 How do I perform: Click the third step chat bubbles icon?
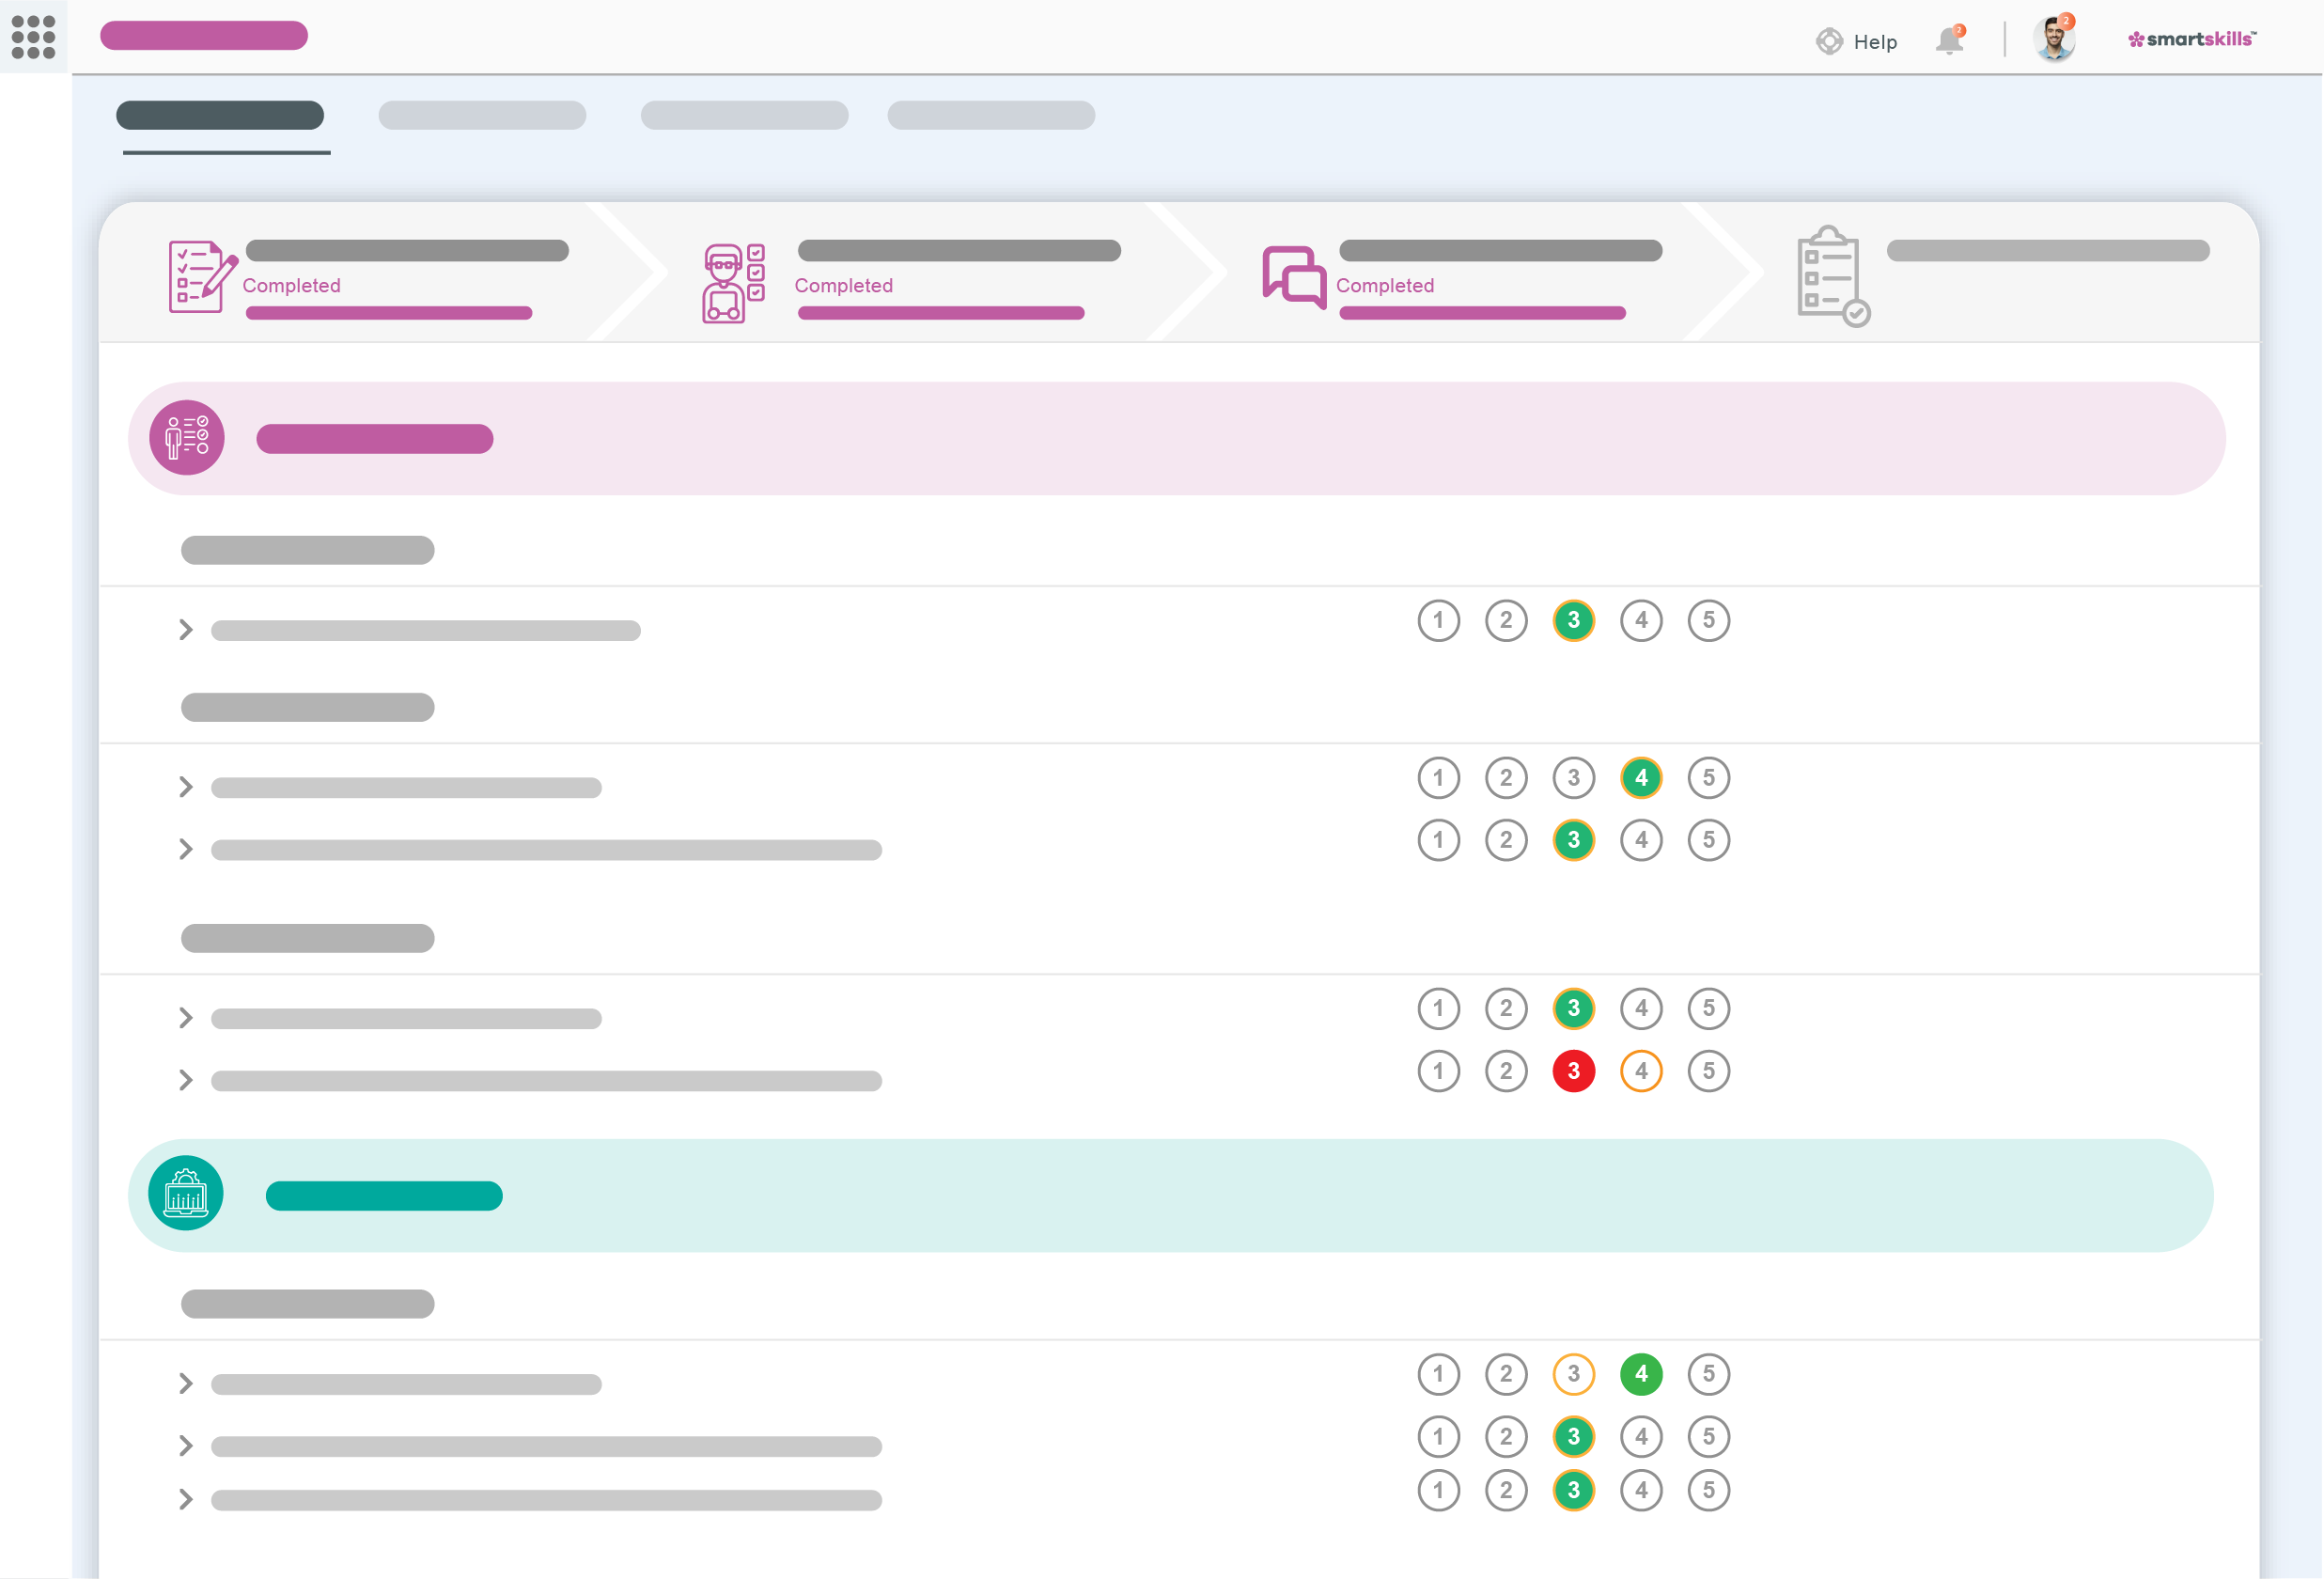(x=1294, y=277)
